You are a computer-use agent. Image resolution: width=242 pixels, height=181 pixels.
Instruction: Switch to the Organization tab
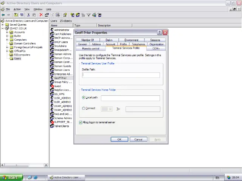click(157, 44)
